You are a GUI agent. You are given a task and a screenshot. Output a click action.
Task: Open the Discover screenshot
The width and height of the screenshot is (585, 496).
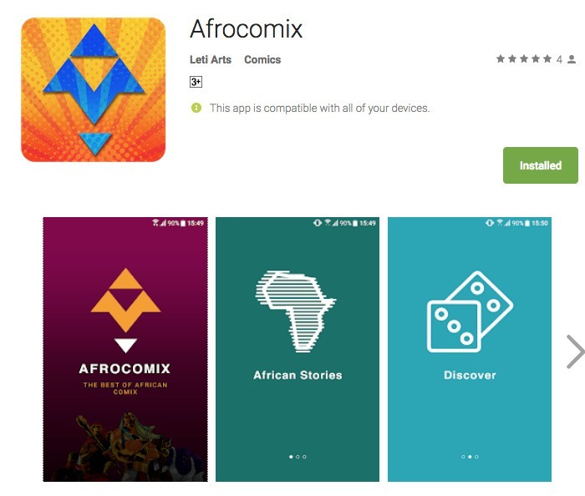(470, 350)
